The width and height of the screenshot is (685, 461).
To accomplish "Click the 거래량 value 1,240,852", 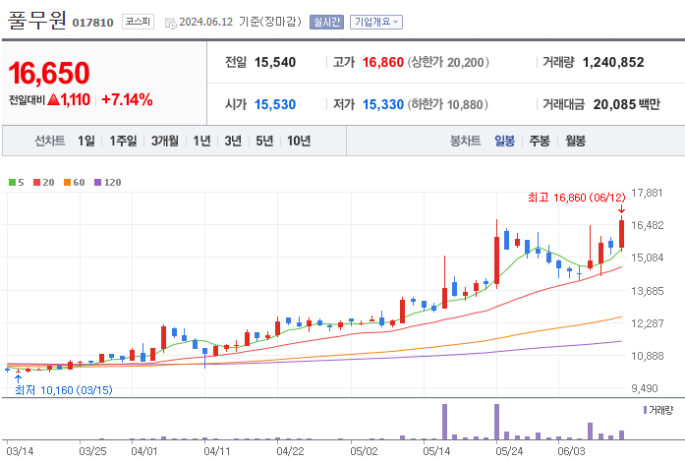I will pos(613,62).
